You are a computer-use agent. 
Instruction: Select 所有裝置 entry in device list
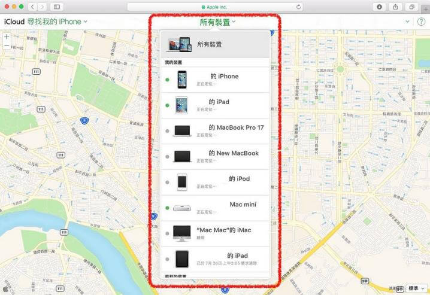pos(215,44)
